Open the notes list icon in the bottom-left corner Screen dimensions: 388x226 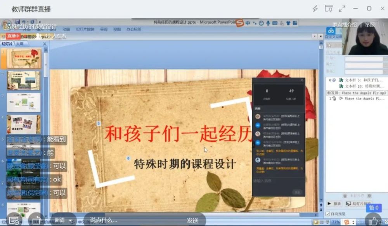(x=14, y=220)
